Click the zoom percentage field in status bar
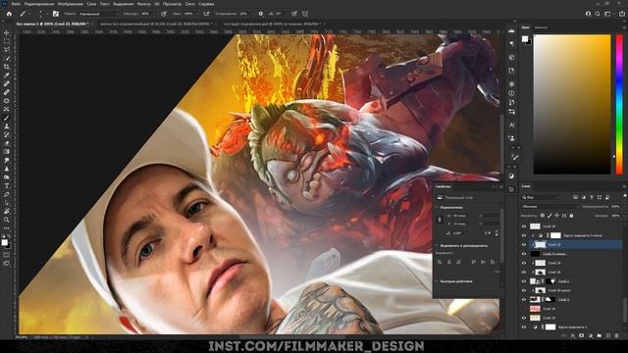 pyautogui.click(x=22, y=337)
